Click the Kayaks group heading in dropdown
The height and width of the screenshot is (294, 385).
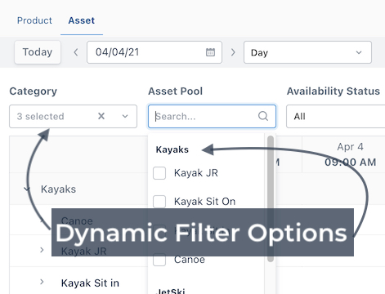coord(172,149)
